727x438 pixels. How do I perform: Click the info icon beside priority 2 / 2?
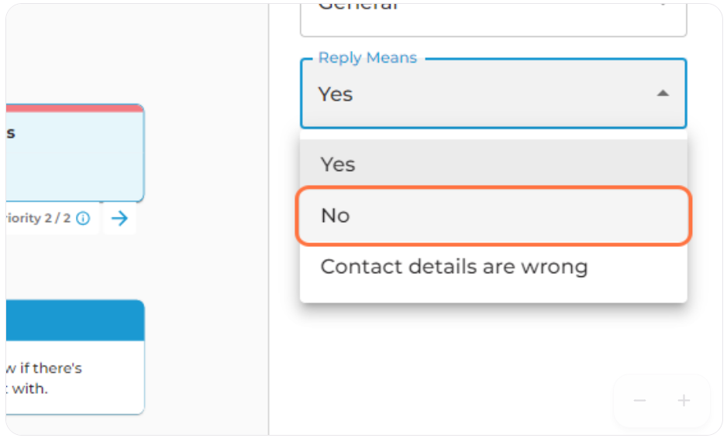tap(83, 218)
